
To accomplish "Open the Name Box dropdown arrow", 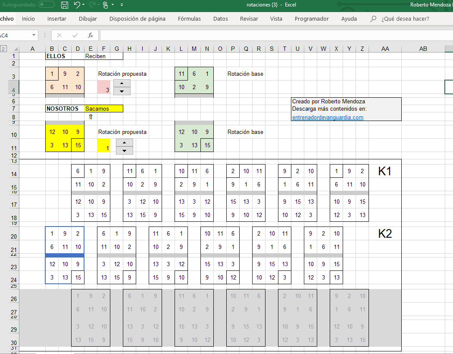I will (x=34, y=35).
